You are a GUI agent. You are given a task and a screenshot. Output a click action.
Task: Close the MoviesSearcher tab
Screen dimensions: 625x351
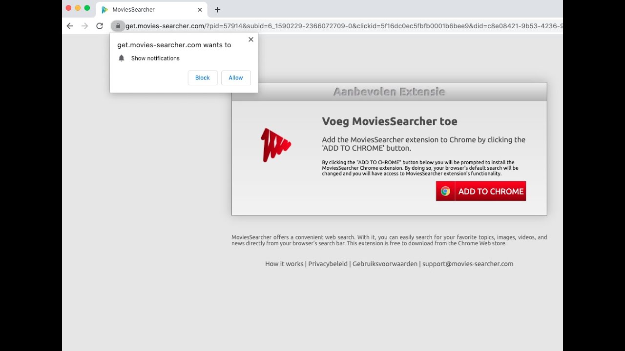(x=200, y=10)
